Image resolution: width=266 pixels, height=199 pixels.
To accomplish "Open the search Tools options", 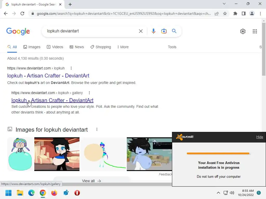I will pyautogui.click(x=172, y=47).
